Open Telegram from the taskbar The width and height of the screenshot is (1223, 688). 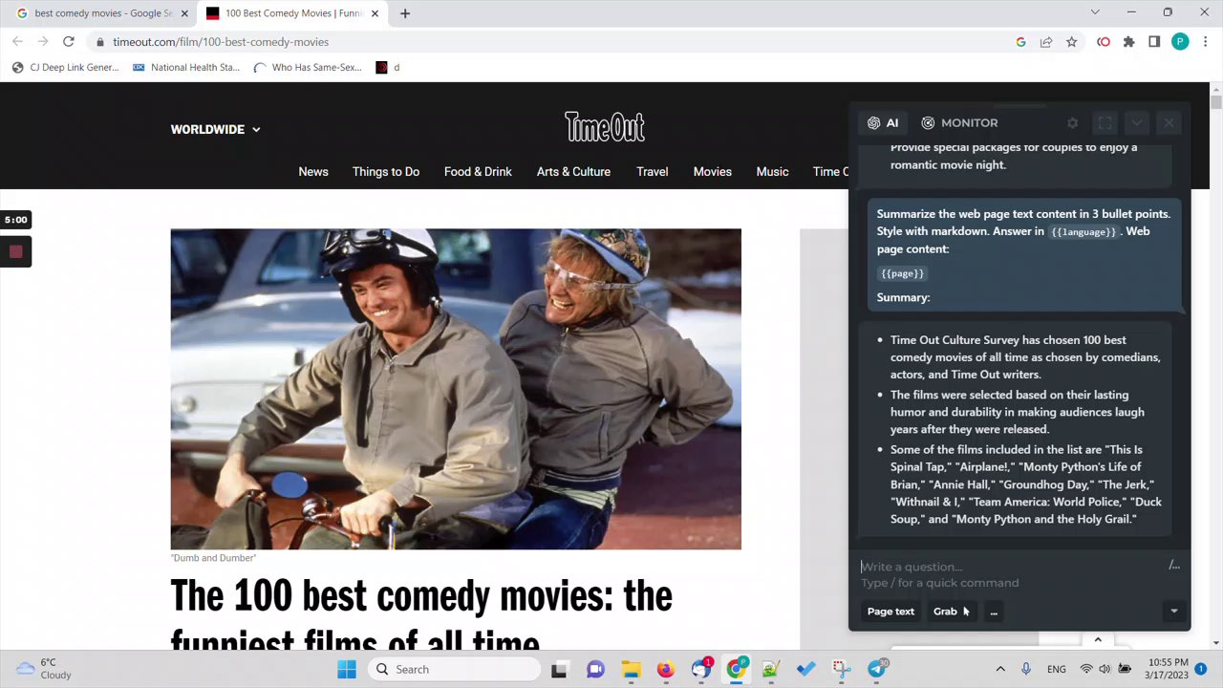pyautogui.click(x=876, y=670)
